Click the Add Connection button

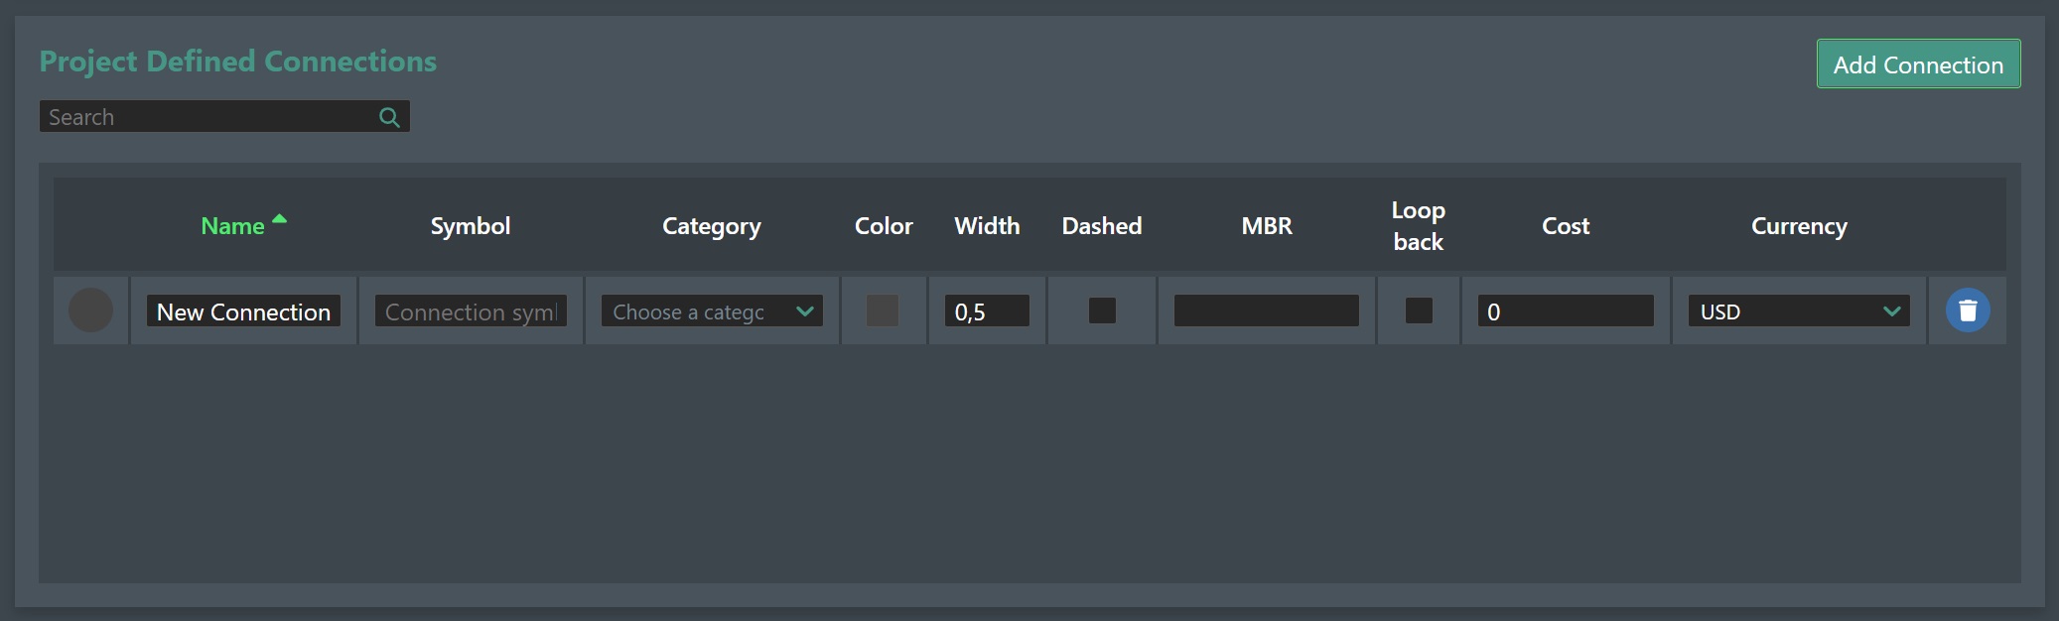click(x=1918, y=63)
